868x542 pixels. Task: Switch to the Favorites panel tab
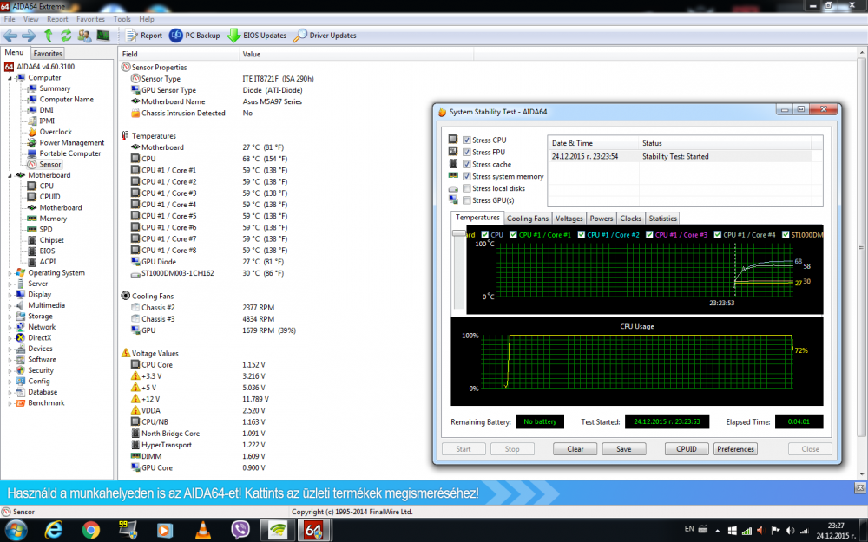[48, 54]
